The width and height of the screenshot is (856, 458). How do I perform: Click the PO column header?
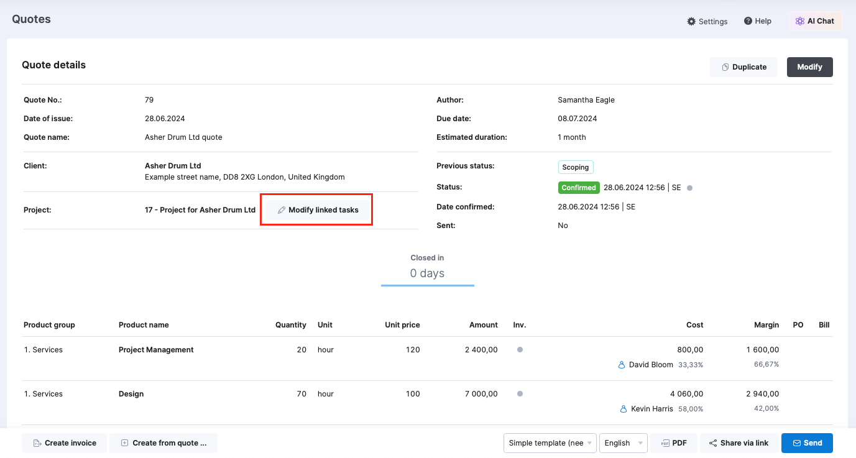pos(798,325)
